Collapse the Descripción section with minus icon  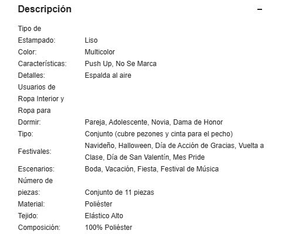click(260, 9)
